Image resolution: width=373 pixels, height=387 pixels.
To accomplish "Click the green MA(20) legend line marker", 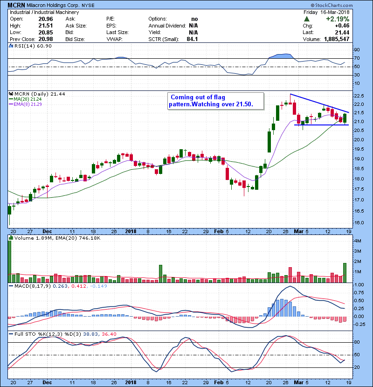I will tap(11, 99).
